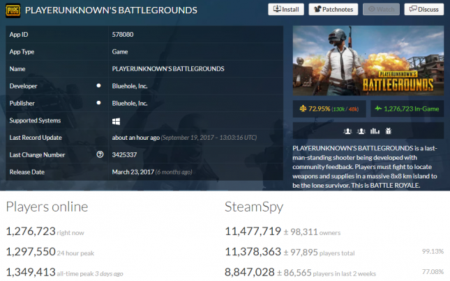Click the 'about an hour ago' update time

[x=136, y=138]
